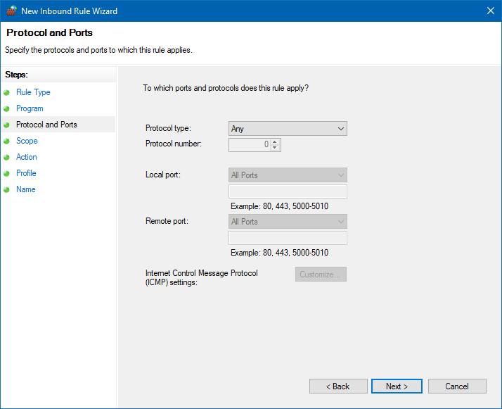Decrease the protocol number with down arrow
Image resolution: width=502 pixels, height=409 pixels.
[276, 148]
